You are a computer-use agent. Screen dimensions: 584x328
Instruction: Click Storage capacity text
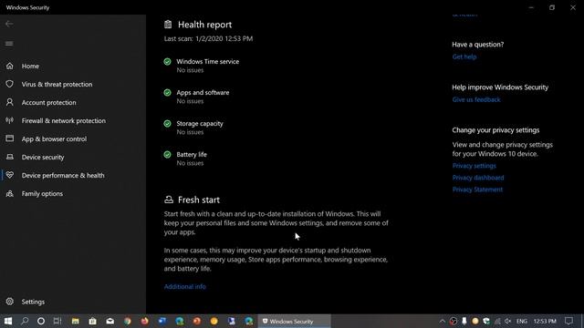tap(200, 124)
